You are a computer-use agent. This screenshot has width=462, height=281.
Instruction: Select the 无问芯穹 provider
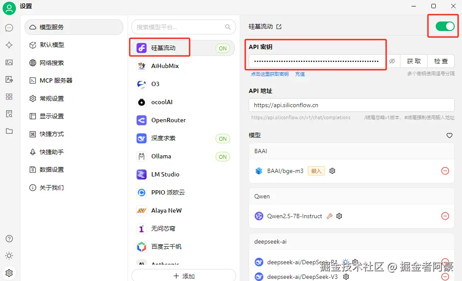click(183, 229)
